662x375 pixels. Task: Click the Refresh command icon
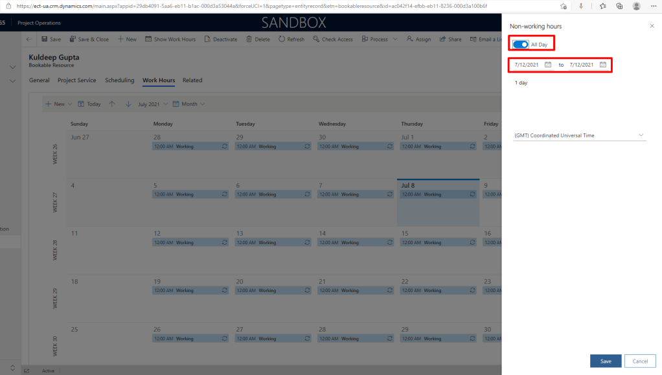pyautogui.click(x=282, y=39)
